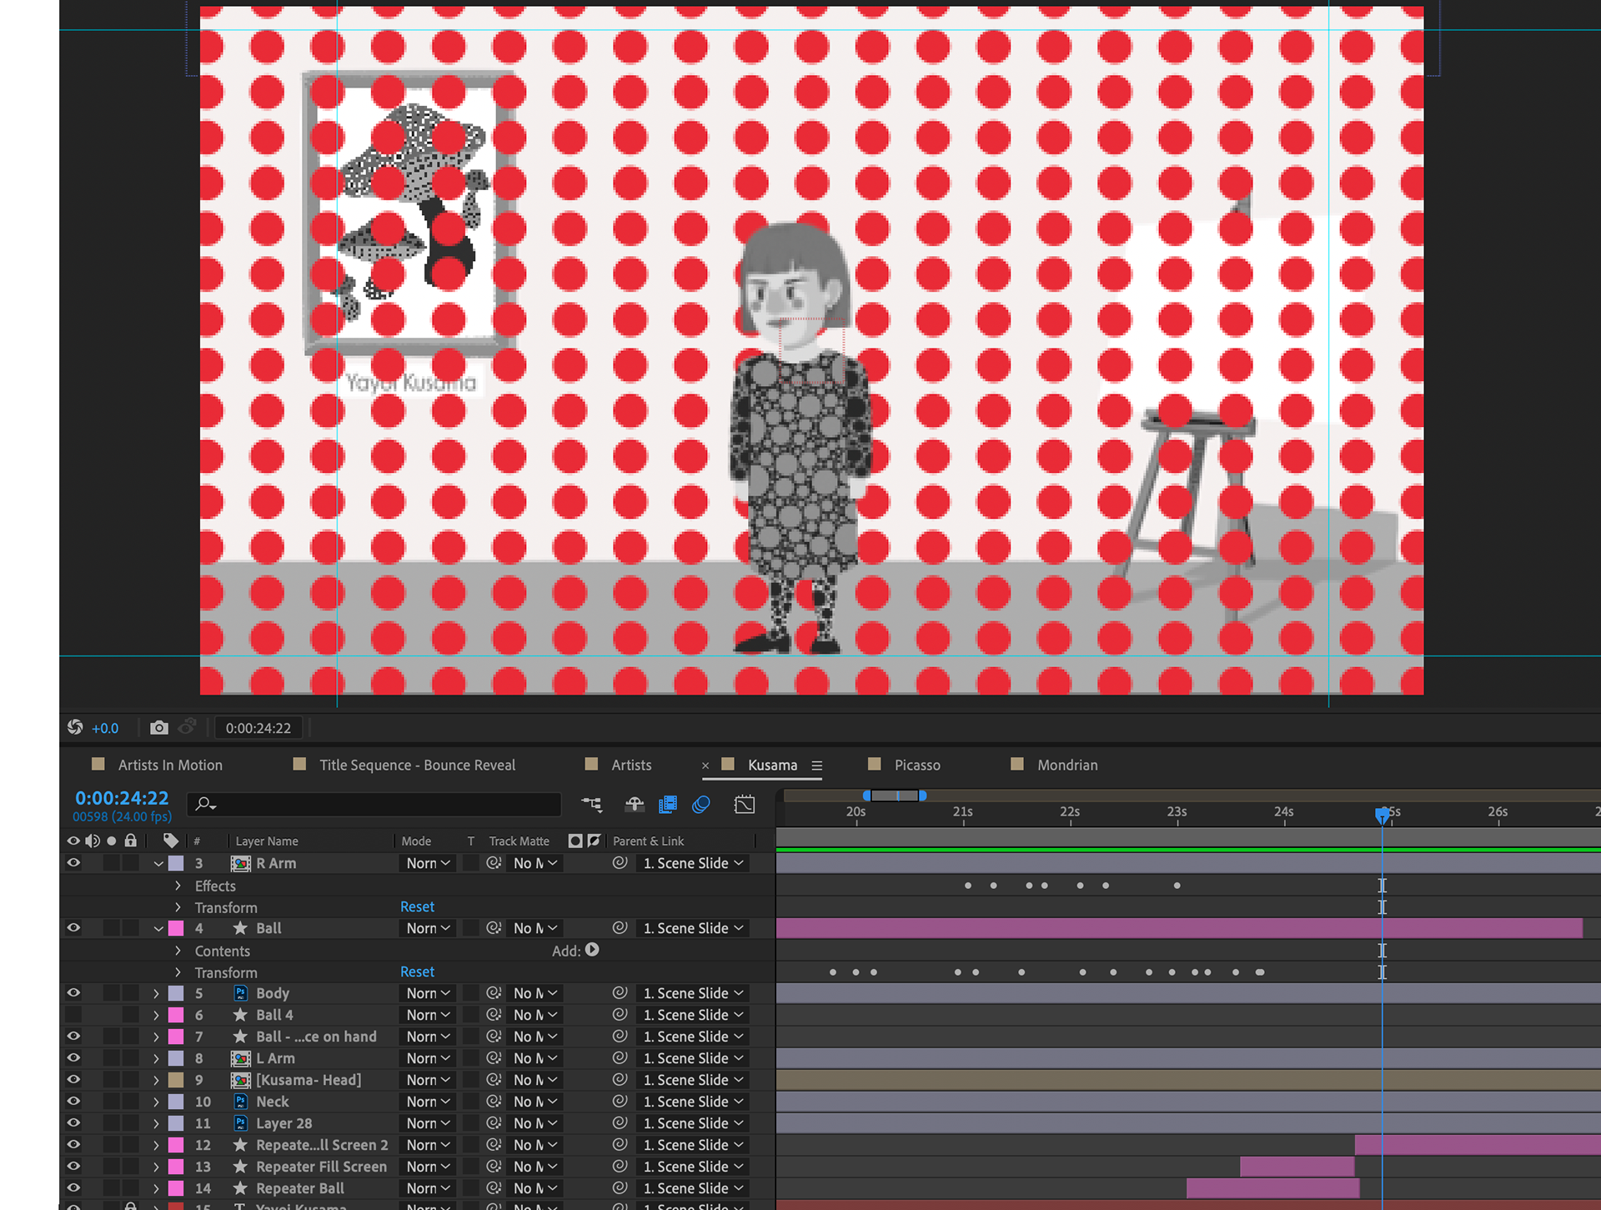Click the R Arm parent pick whip
The width and height of the screenshot is (1601, 1210).
620,863
